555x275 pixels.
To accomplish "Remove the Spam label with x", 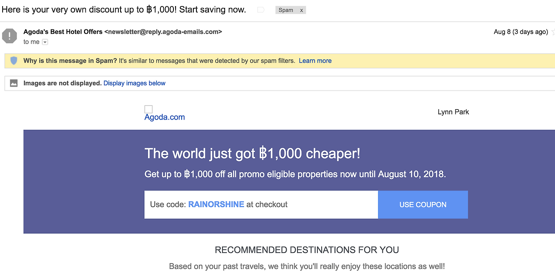I will (301, 10).
